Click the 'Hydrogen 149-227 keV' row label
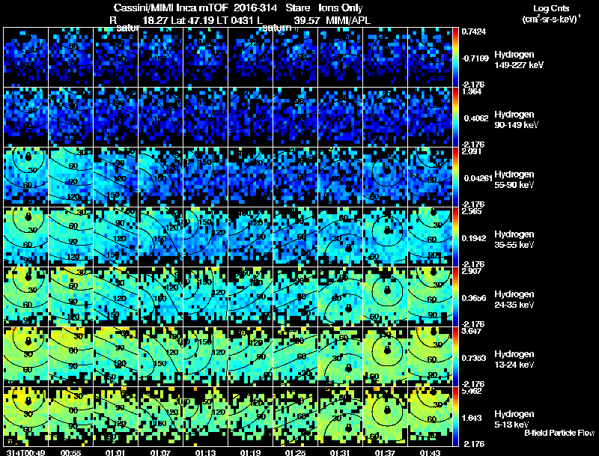599x456 pixels. pyautogui.click(x=519, y=60)
